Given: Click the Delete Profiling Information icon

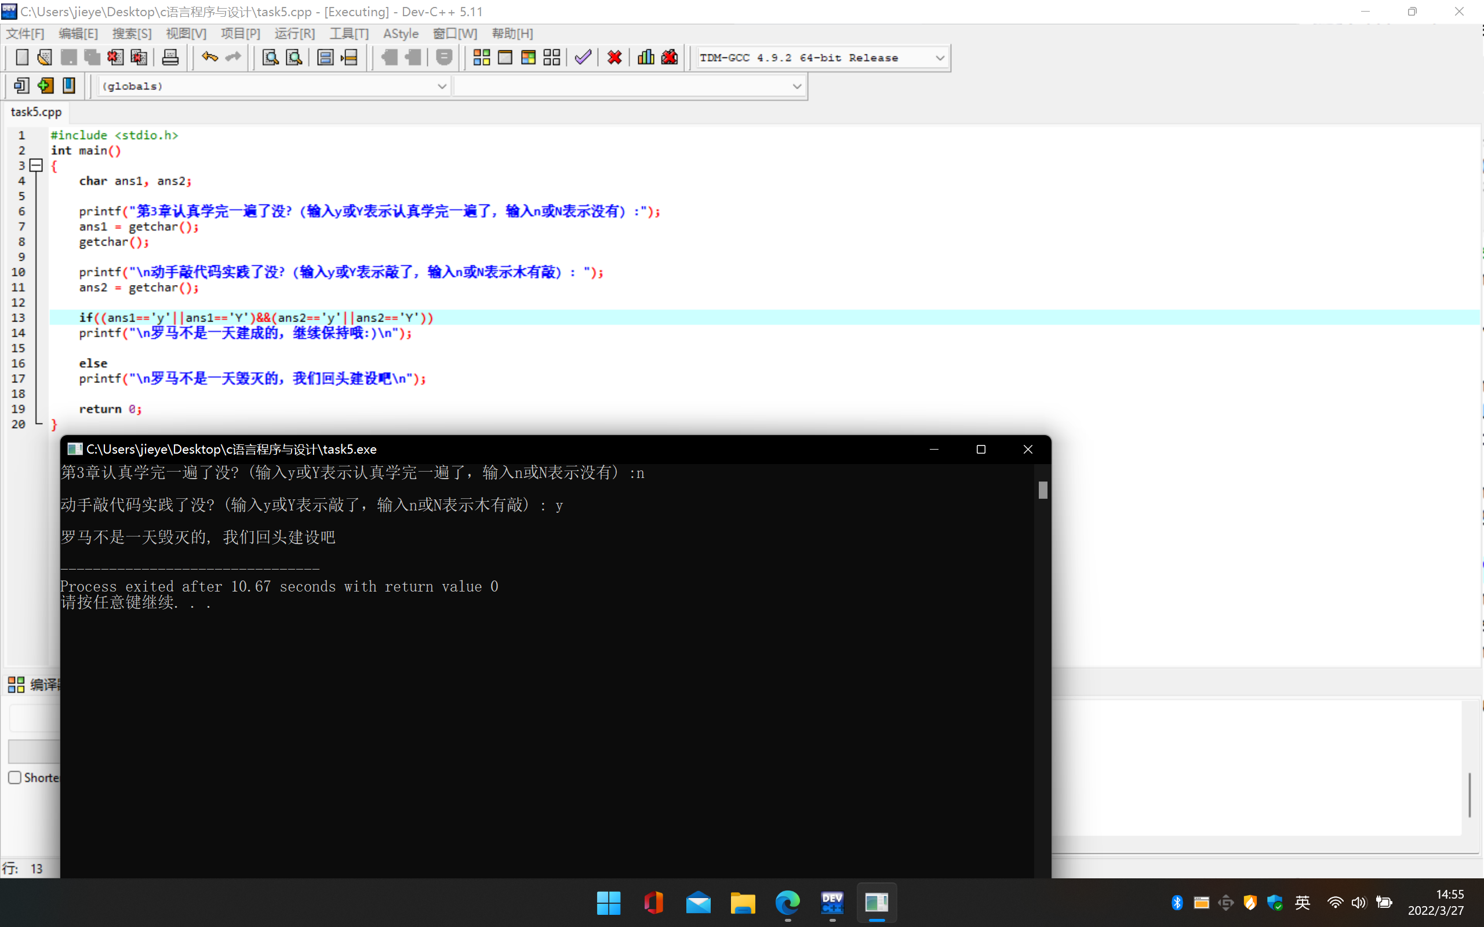Looking at the screenshot, I should pyautogui.click(x=670, y=57).
